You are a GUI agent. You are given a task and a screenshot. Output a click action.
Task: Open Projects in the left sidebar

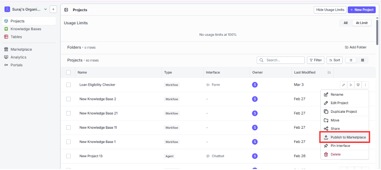coord(29,21)
